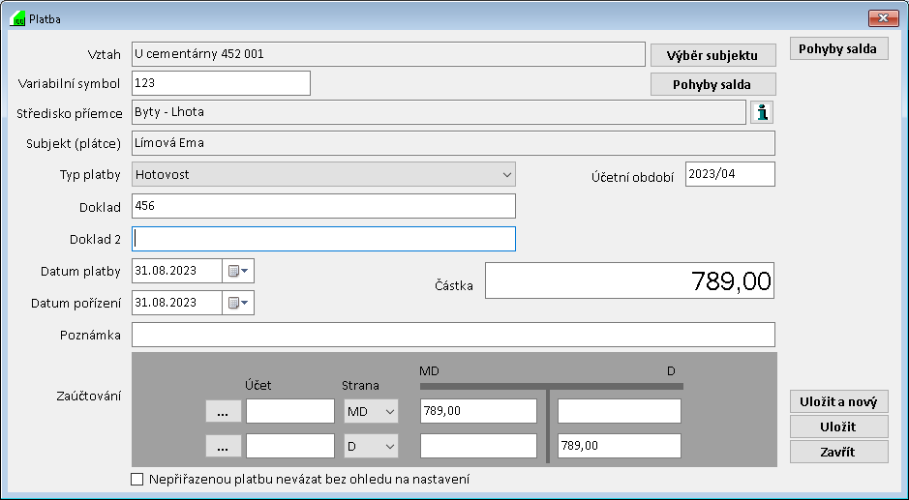Click the Platba window title icon
This screenshot has height=500, width=909.
point(17,18)
